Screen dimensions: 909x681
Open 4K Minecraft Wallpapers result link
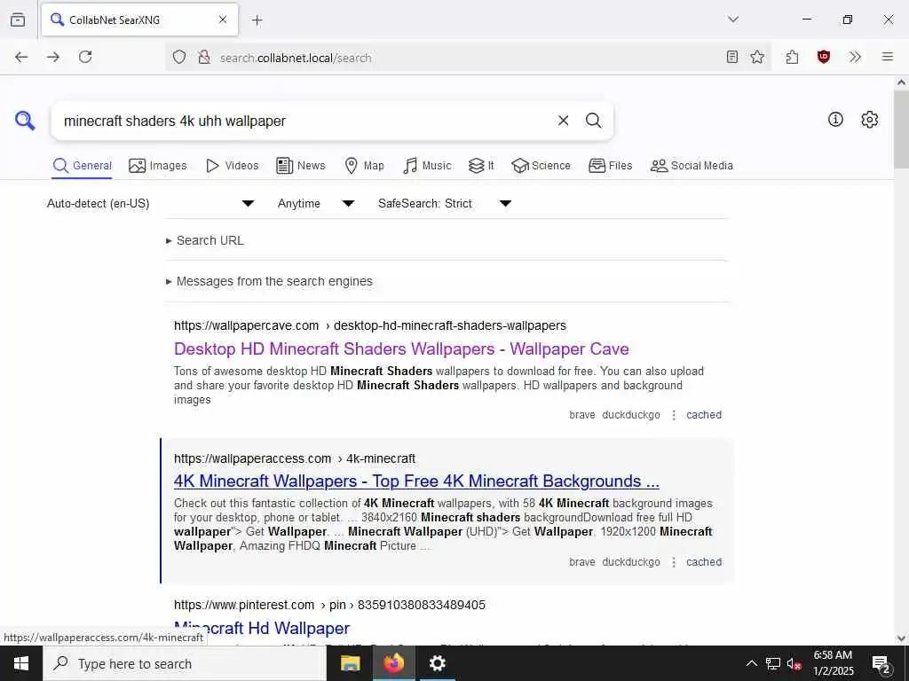(x=416, y=481)
